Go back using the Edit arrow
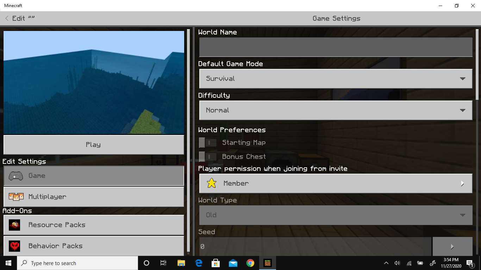 pos(7,18)
